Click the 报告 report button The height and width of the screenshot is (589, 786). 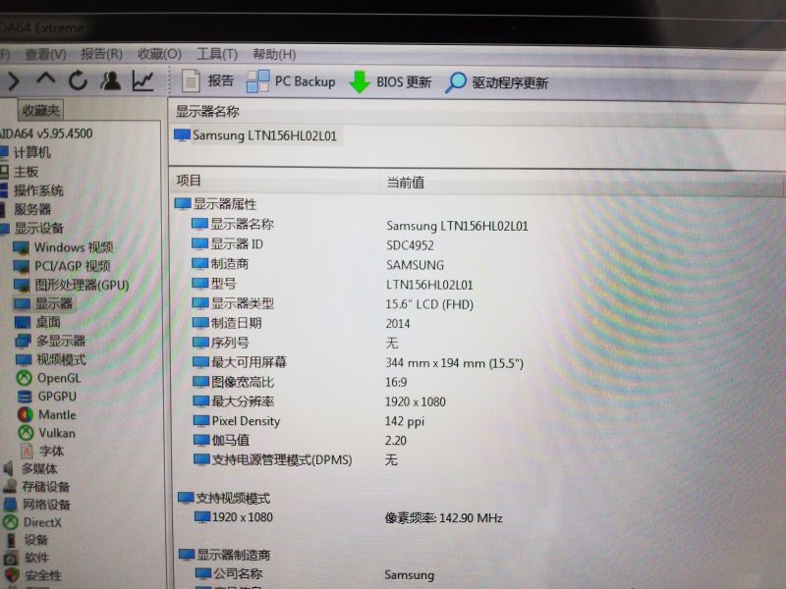[x=208, y=80]
